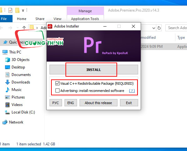
Task: Sort by the Date modified column header
Action: (x=148, y=38)
